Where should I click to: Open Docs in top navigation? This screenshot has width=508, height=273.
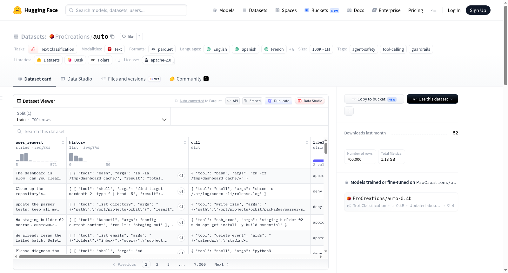[356, 10]
